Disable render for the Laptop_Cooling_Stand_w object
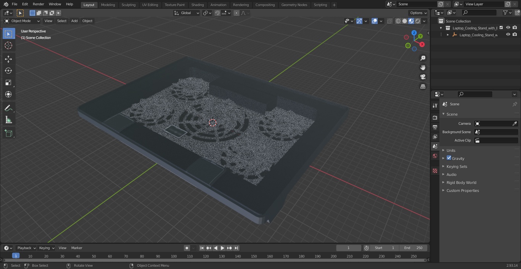521x269 pixels. (515, 35)
